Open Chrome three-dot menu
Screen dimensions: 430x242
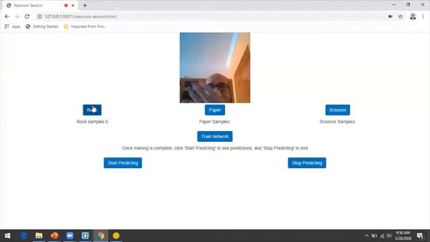423,16
